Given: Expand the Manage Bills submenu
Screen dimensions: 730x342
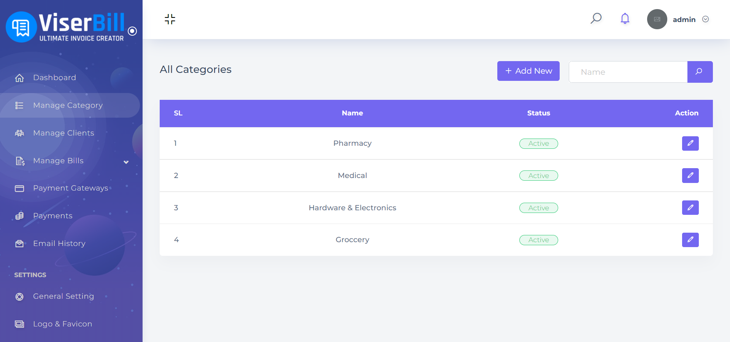Looking at the screenshot, I should tap(126, 162).
